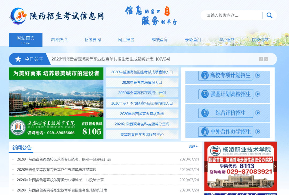Open 2020年高考志愿填报入口 link
Image resolution: width=289 pixels, height=195 pixels.
tap(142, 82)
